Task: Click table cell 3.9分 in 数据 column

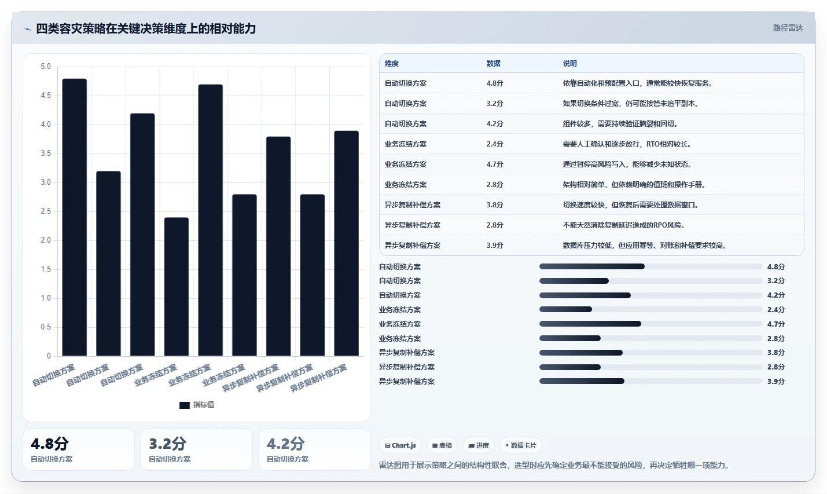Action: pyautogui.click(x=495, y=246)
